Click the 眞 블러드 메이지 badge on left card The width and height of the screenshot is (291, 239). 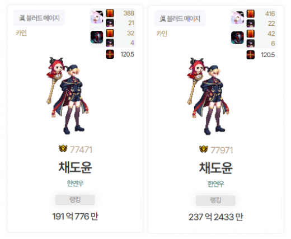(39, 18)
